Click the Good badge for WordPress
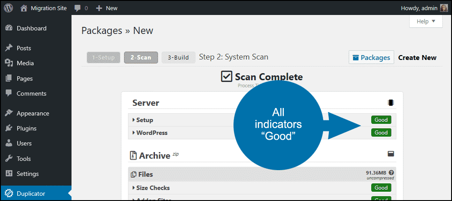 pos(381,133)
